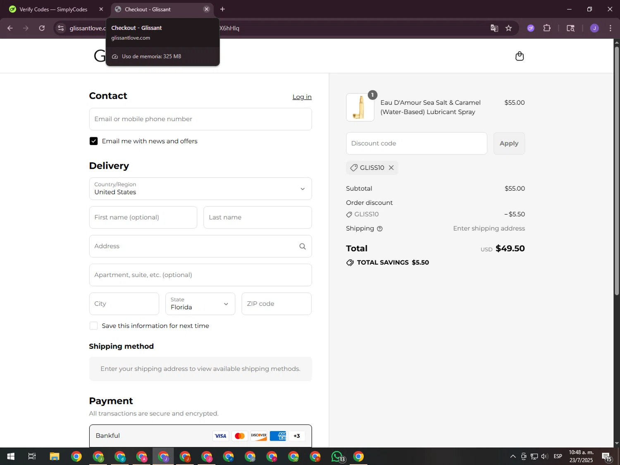Click the Visa card logo

coord(220,436)
